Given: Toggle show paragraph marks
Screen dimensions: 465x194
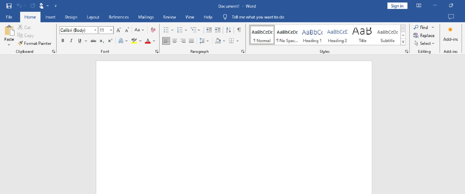Looking at the screenshot, I should pos(238,30).
